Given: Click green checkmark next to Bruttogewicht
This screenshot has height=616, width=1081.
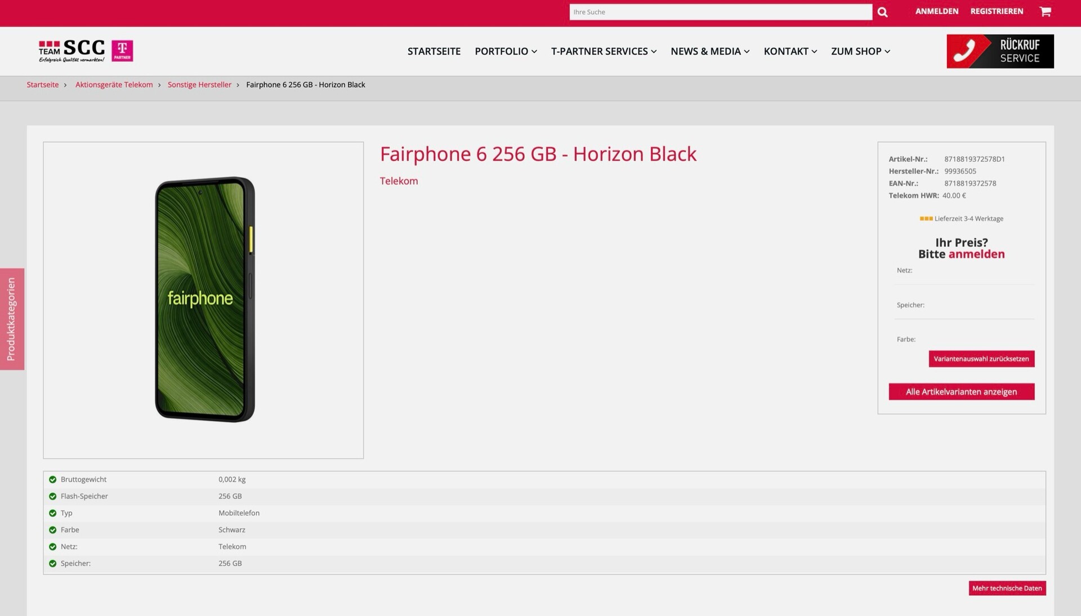Looking at the screenshot, I should (x=52, y=480).
